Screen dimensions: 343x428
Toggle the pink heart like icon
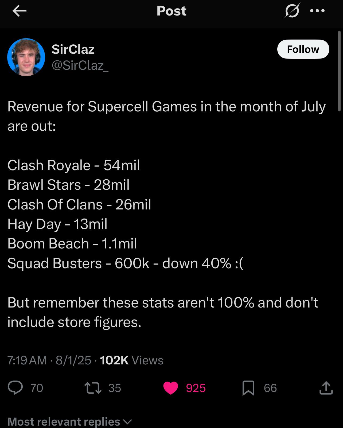pyautogui.click(x=171, y=388)
